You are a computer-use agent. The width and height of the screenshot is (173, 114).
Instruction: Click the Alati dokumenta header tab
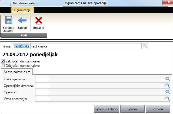[23, 4]
